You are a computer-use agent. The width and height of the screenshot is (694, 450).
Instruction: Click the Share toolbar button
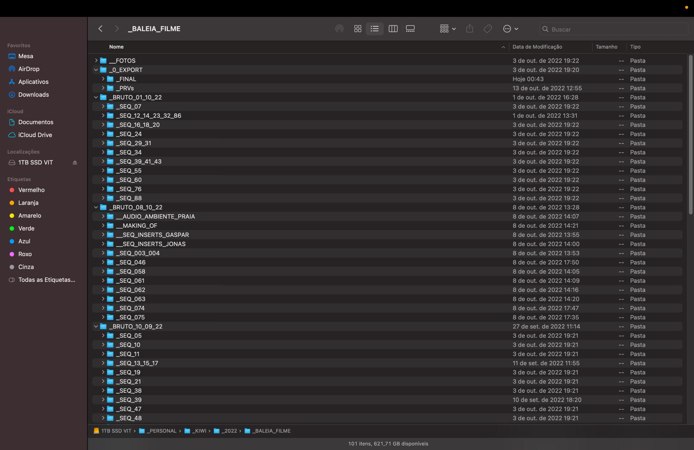(469, 29)
